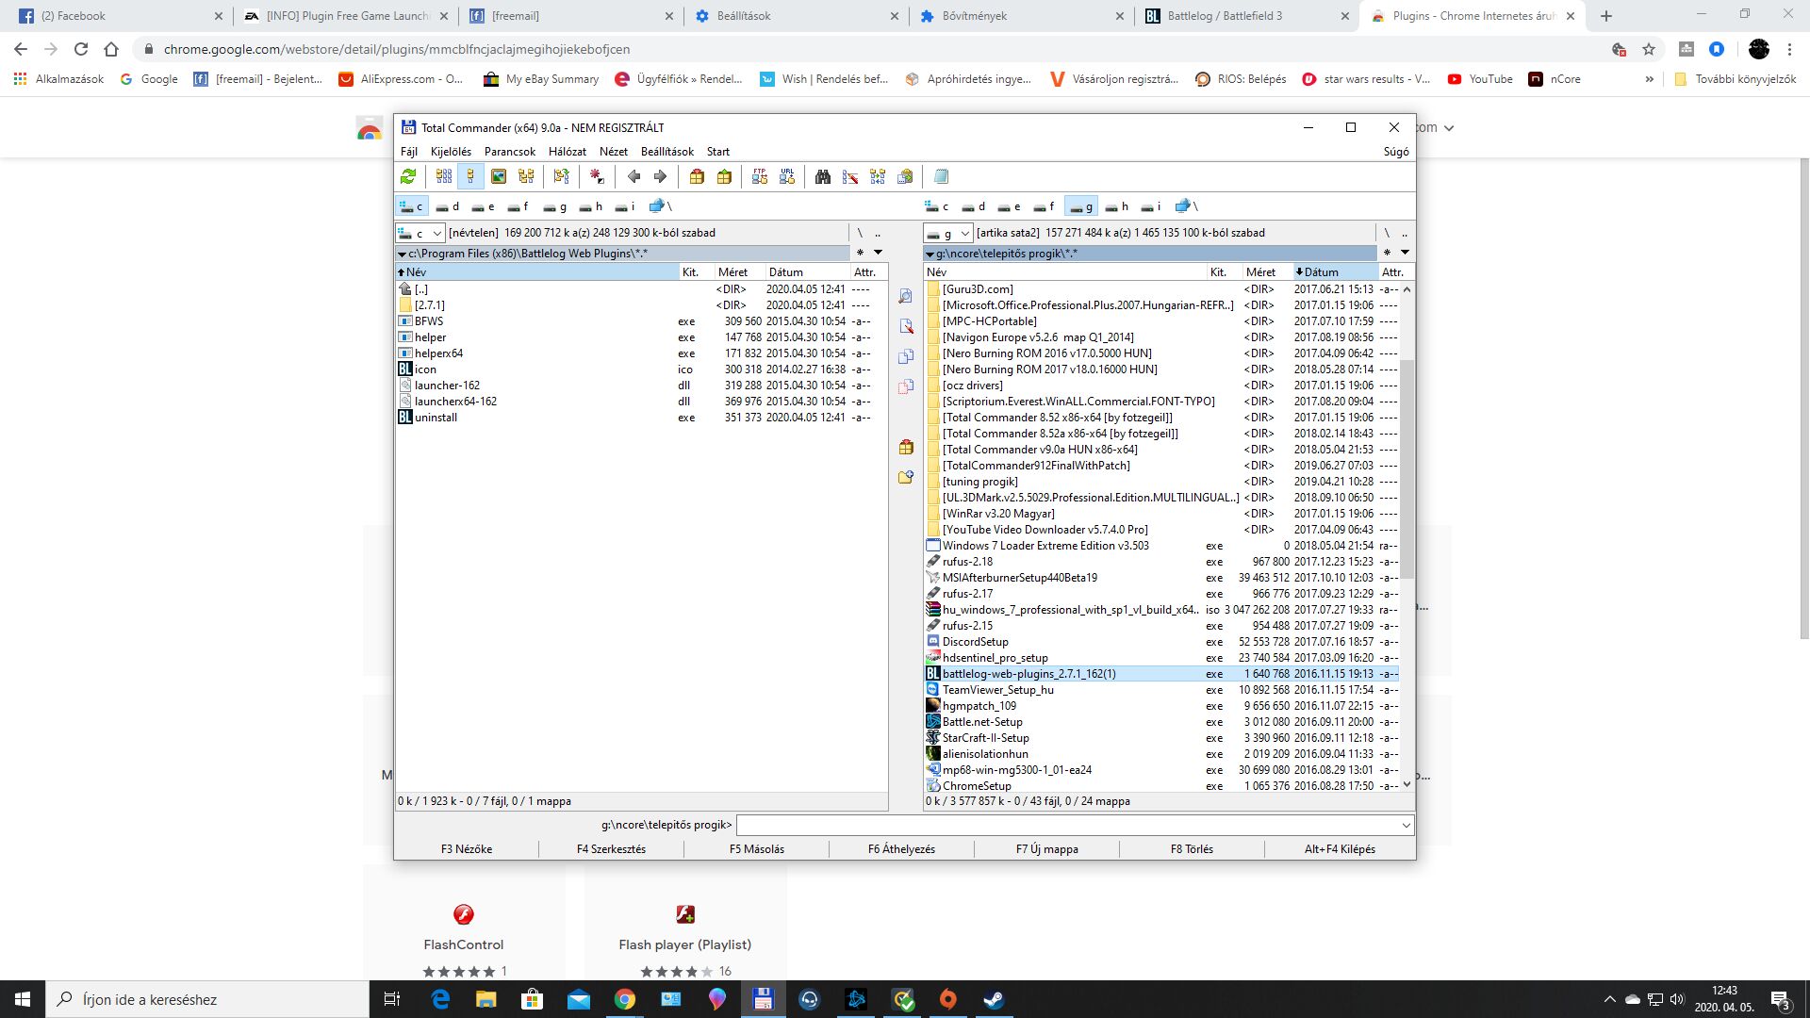Expand the command line history dropdown
Viewport: 1810px width, 1018px height.
coord(1406,826)
